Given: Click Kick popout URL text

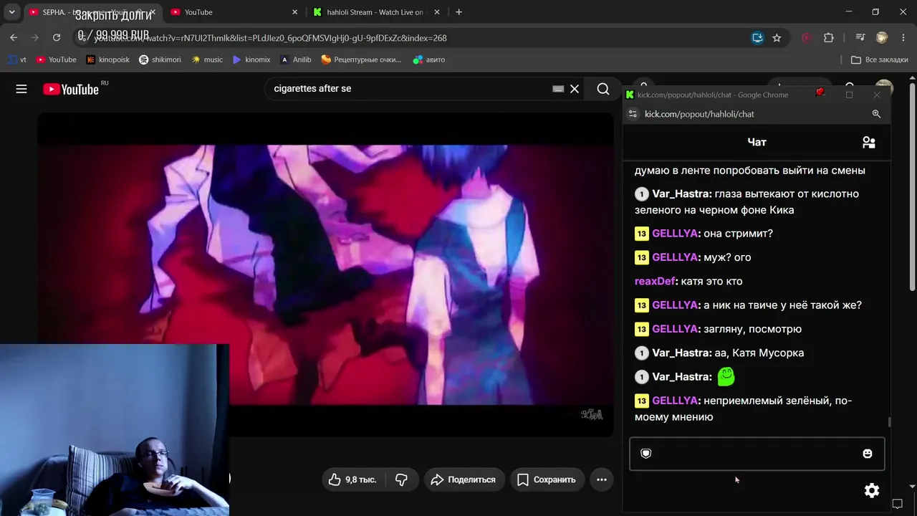Looking at the screenshot, I should click(699, 114).
